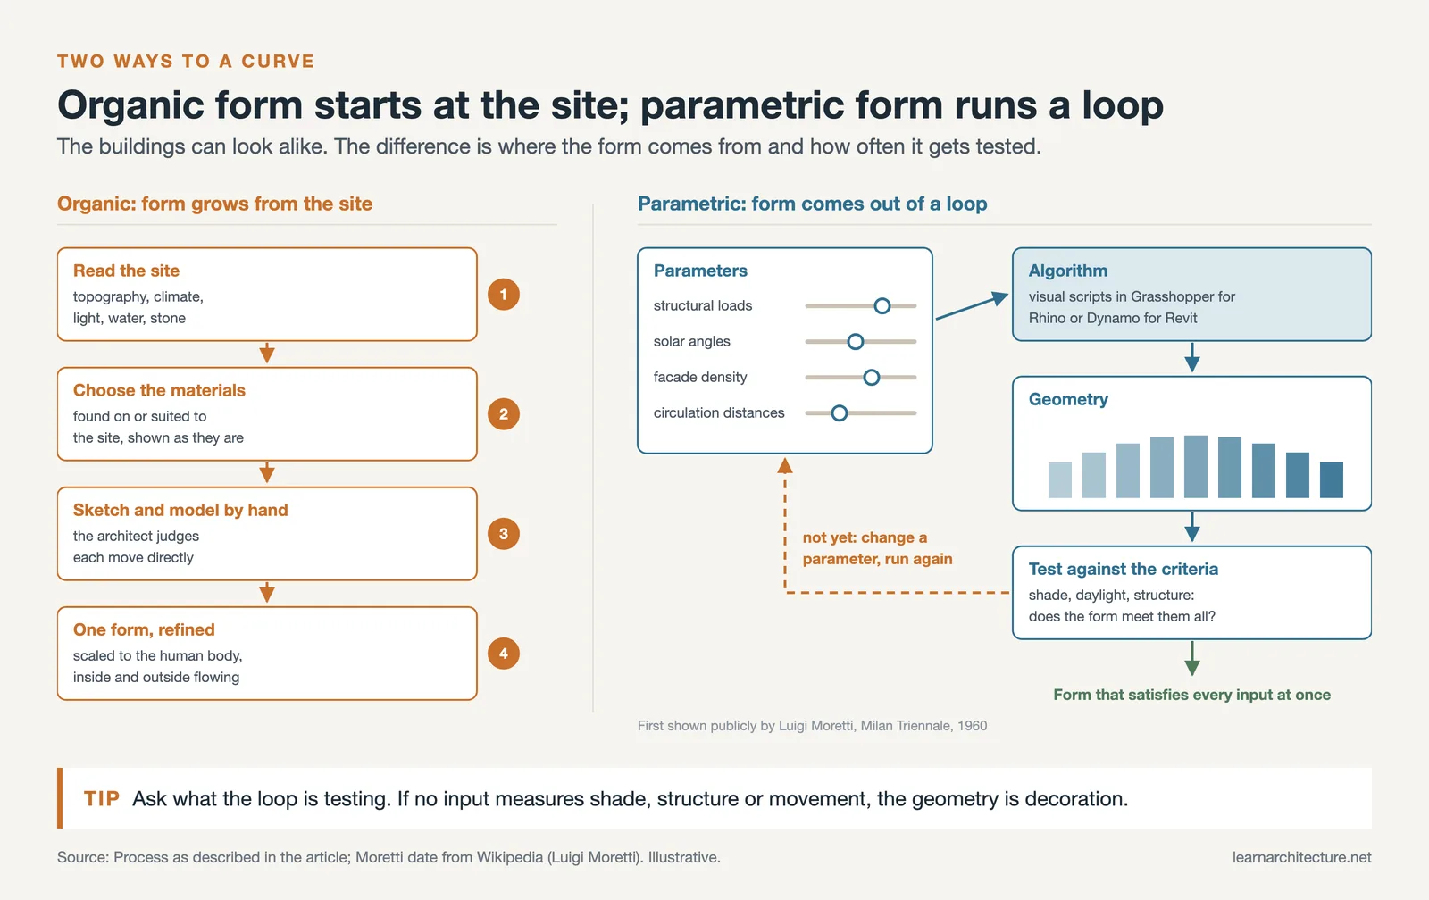
Task: Select "Organic: form grows from the site" heading
Action: pyautogui.click(x=214, y=204)
